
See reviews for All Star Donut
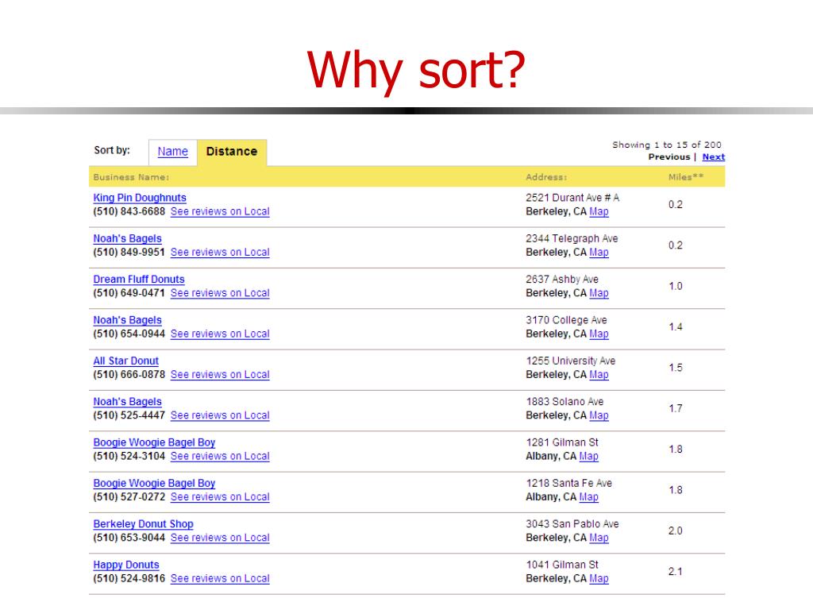click(220, 375)
